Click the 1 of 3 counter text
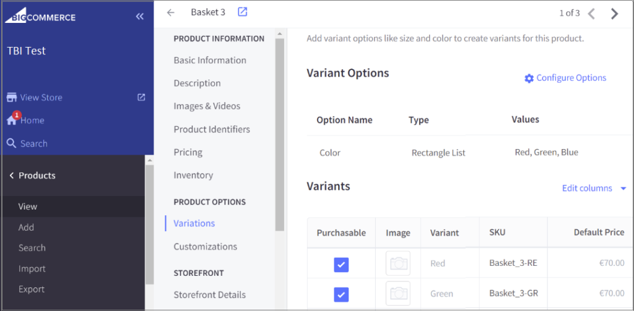Viewport: 634px width, 311px height. [x=570, y=14]
